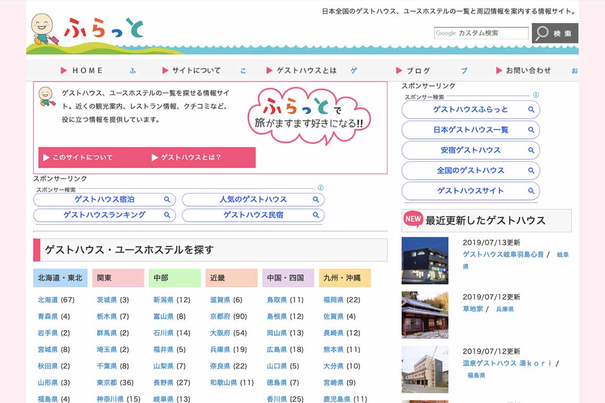This screenshot has width=605, height=403.
Task: Click the search icon on the 日本ゲストハウス一覧 button
Action: [x=531, y=130]
